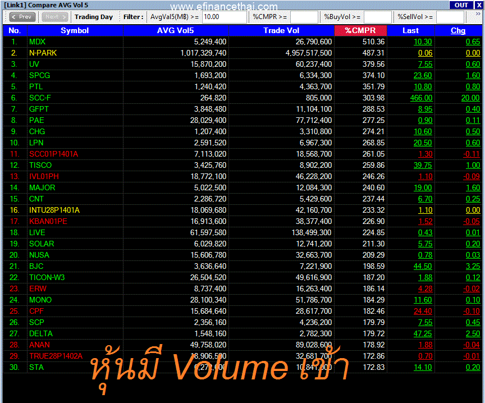Viewport: 485px width, 403px height.
Task: Open last price 10.30 for MDX
Action: [423, 42]
